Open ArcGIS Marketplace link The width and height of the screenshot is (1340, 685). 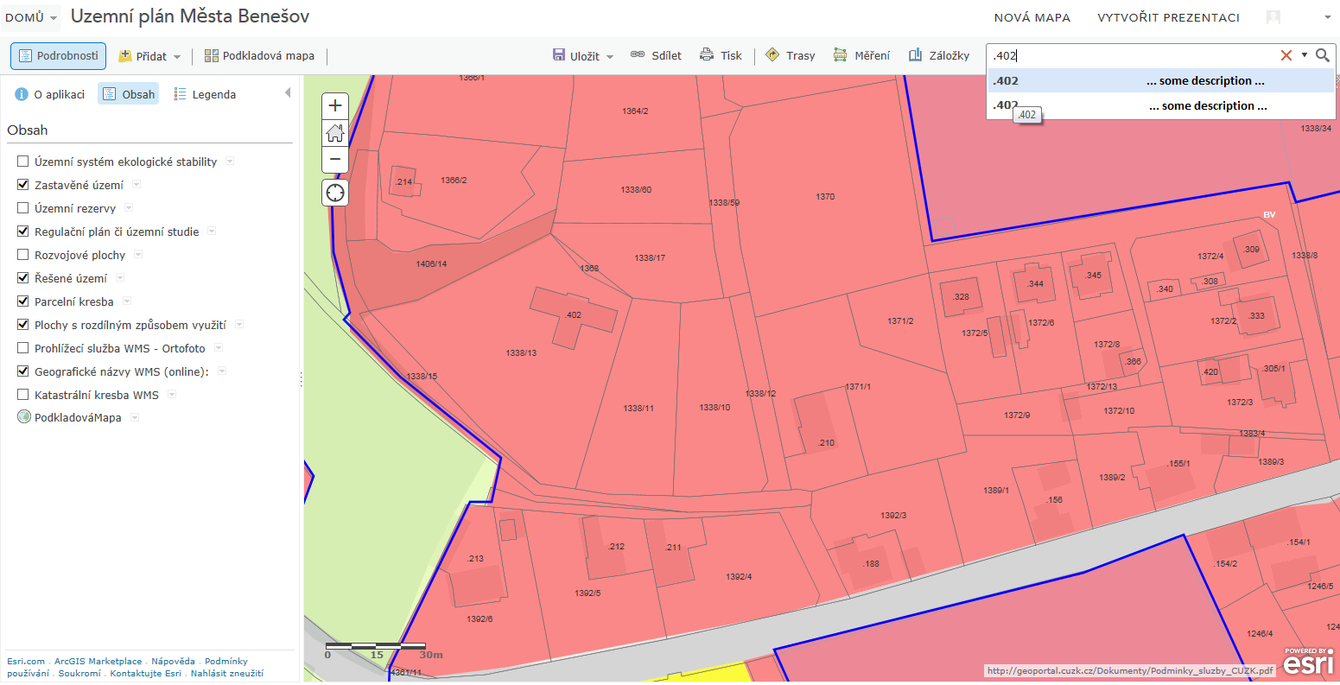(98, 662)
